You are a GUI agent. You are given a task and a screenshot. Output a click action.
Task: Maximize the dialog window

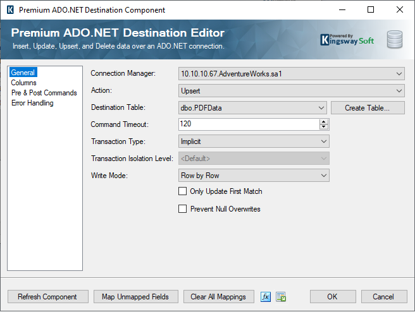coord(371,9)
